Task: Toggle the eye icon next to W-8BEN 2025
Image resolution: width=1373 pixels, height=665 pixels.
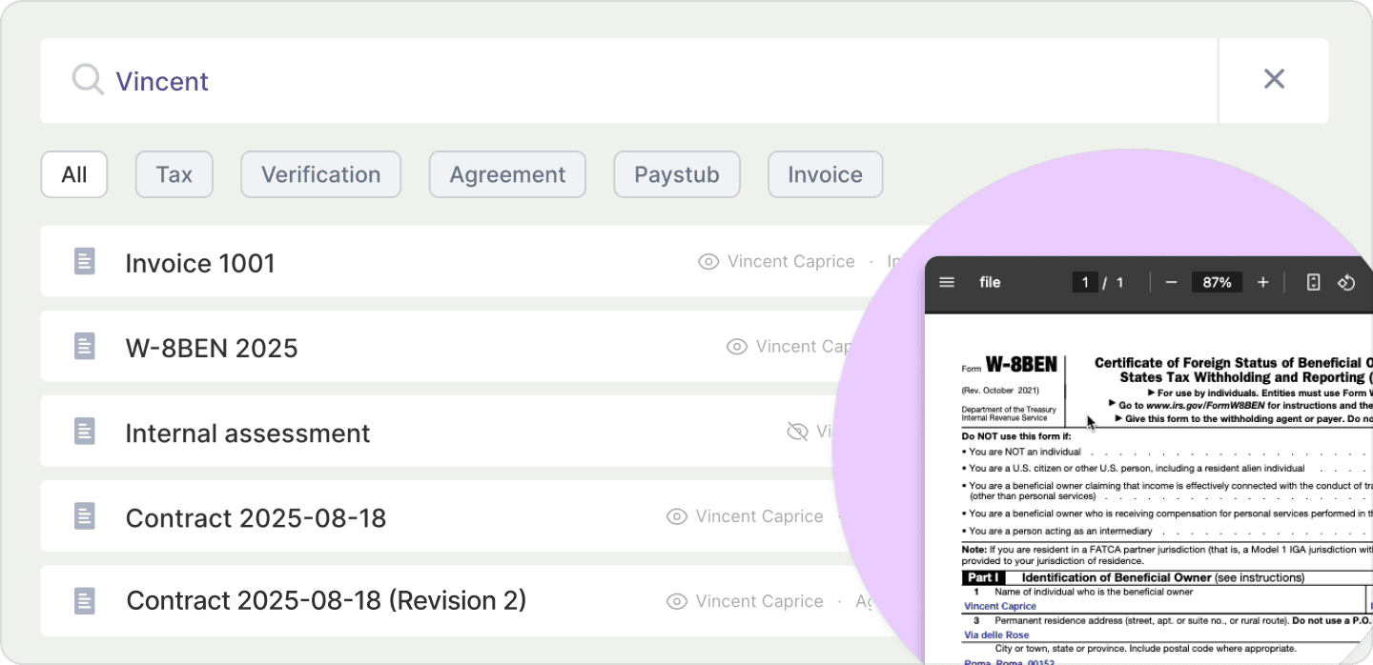Action: click(736, 346)
